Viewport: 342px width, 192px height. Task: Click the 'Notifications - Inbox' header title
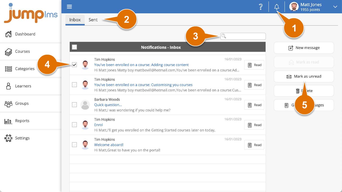click(x=161, y=47)
